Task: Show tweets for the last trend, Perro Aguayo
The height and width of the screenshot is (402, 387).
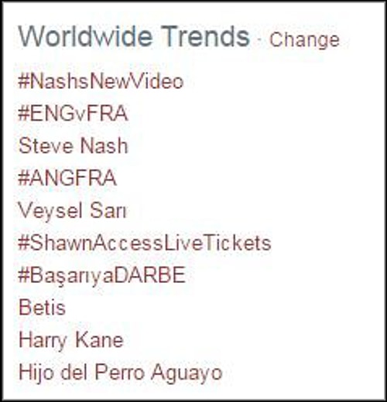Action: pos(121,373)
